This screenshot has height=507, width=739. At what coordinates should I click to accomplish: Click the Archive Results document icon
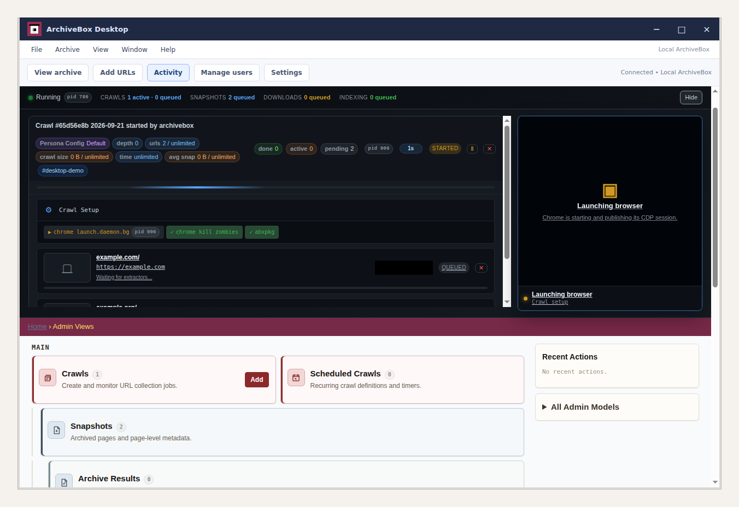coord(64,481)
